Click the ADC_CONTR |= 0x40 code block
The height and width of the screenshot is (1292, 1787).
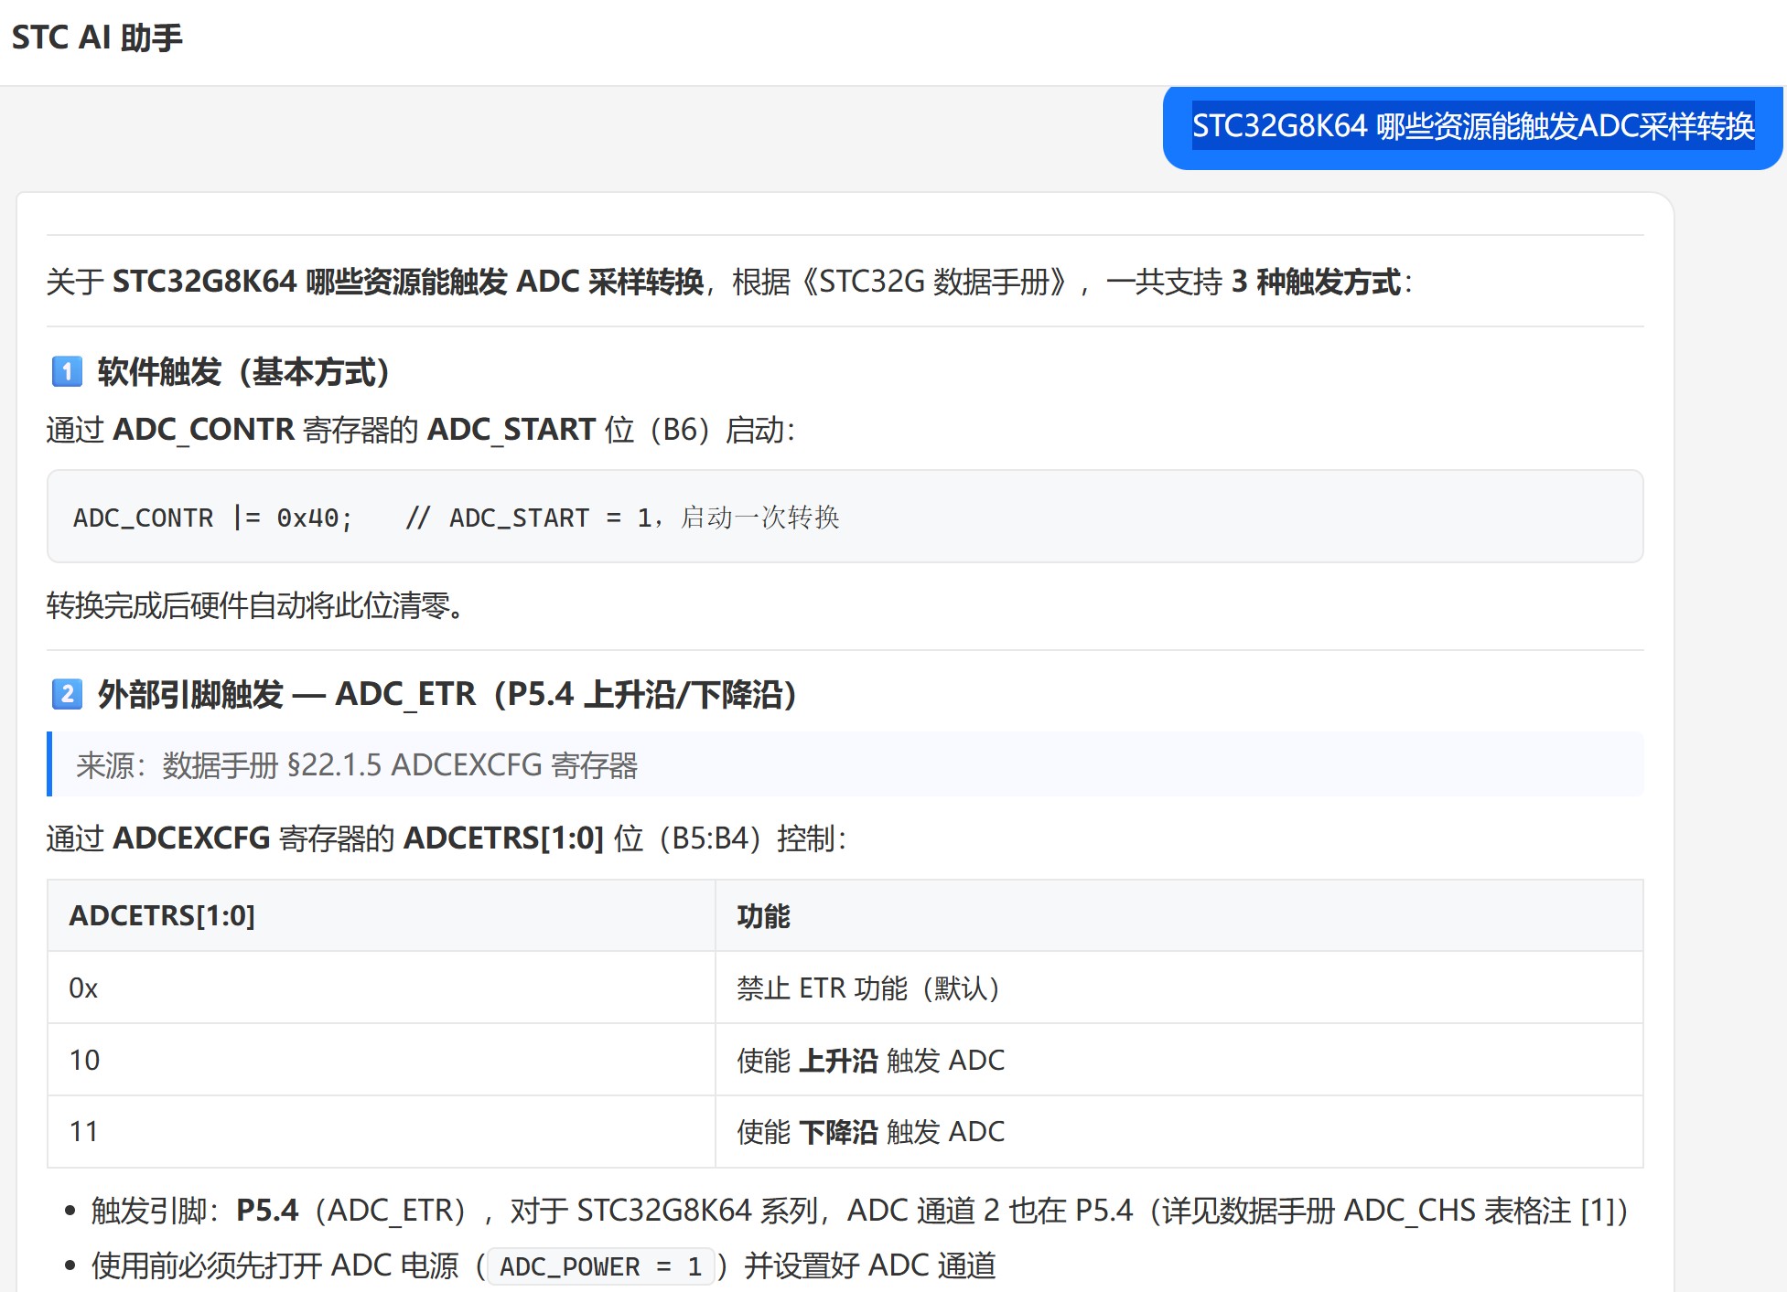pos(845,517)
